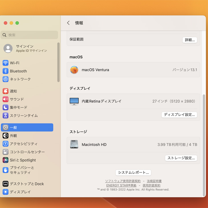Click Macintosh HD name text
The width and height of the screenshot is (208, 208).
[x=94, y=144]
